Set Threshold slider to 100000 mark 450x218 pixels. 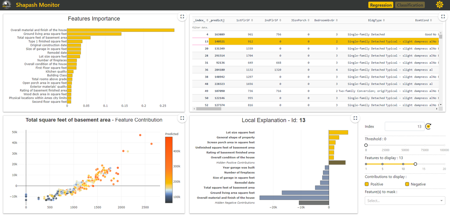pyautogui.click(x=444, y=145)
